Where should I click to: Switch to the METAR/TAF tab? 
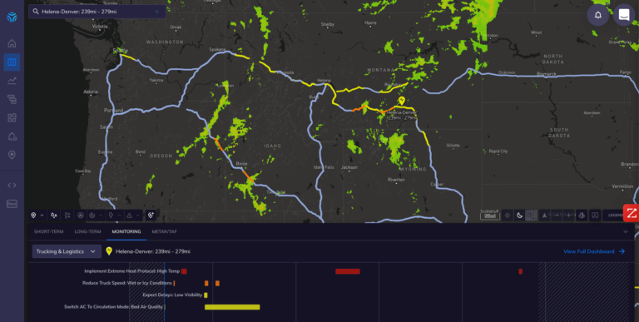pos(165,231)
